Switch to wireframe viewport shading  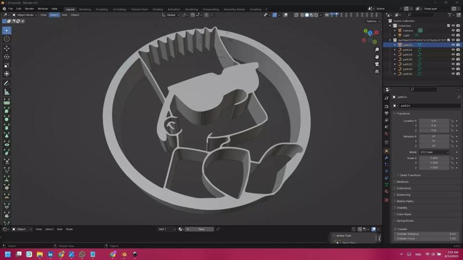click(x=302, y=15)
